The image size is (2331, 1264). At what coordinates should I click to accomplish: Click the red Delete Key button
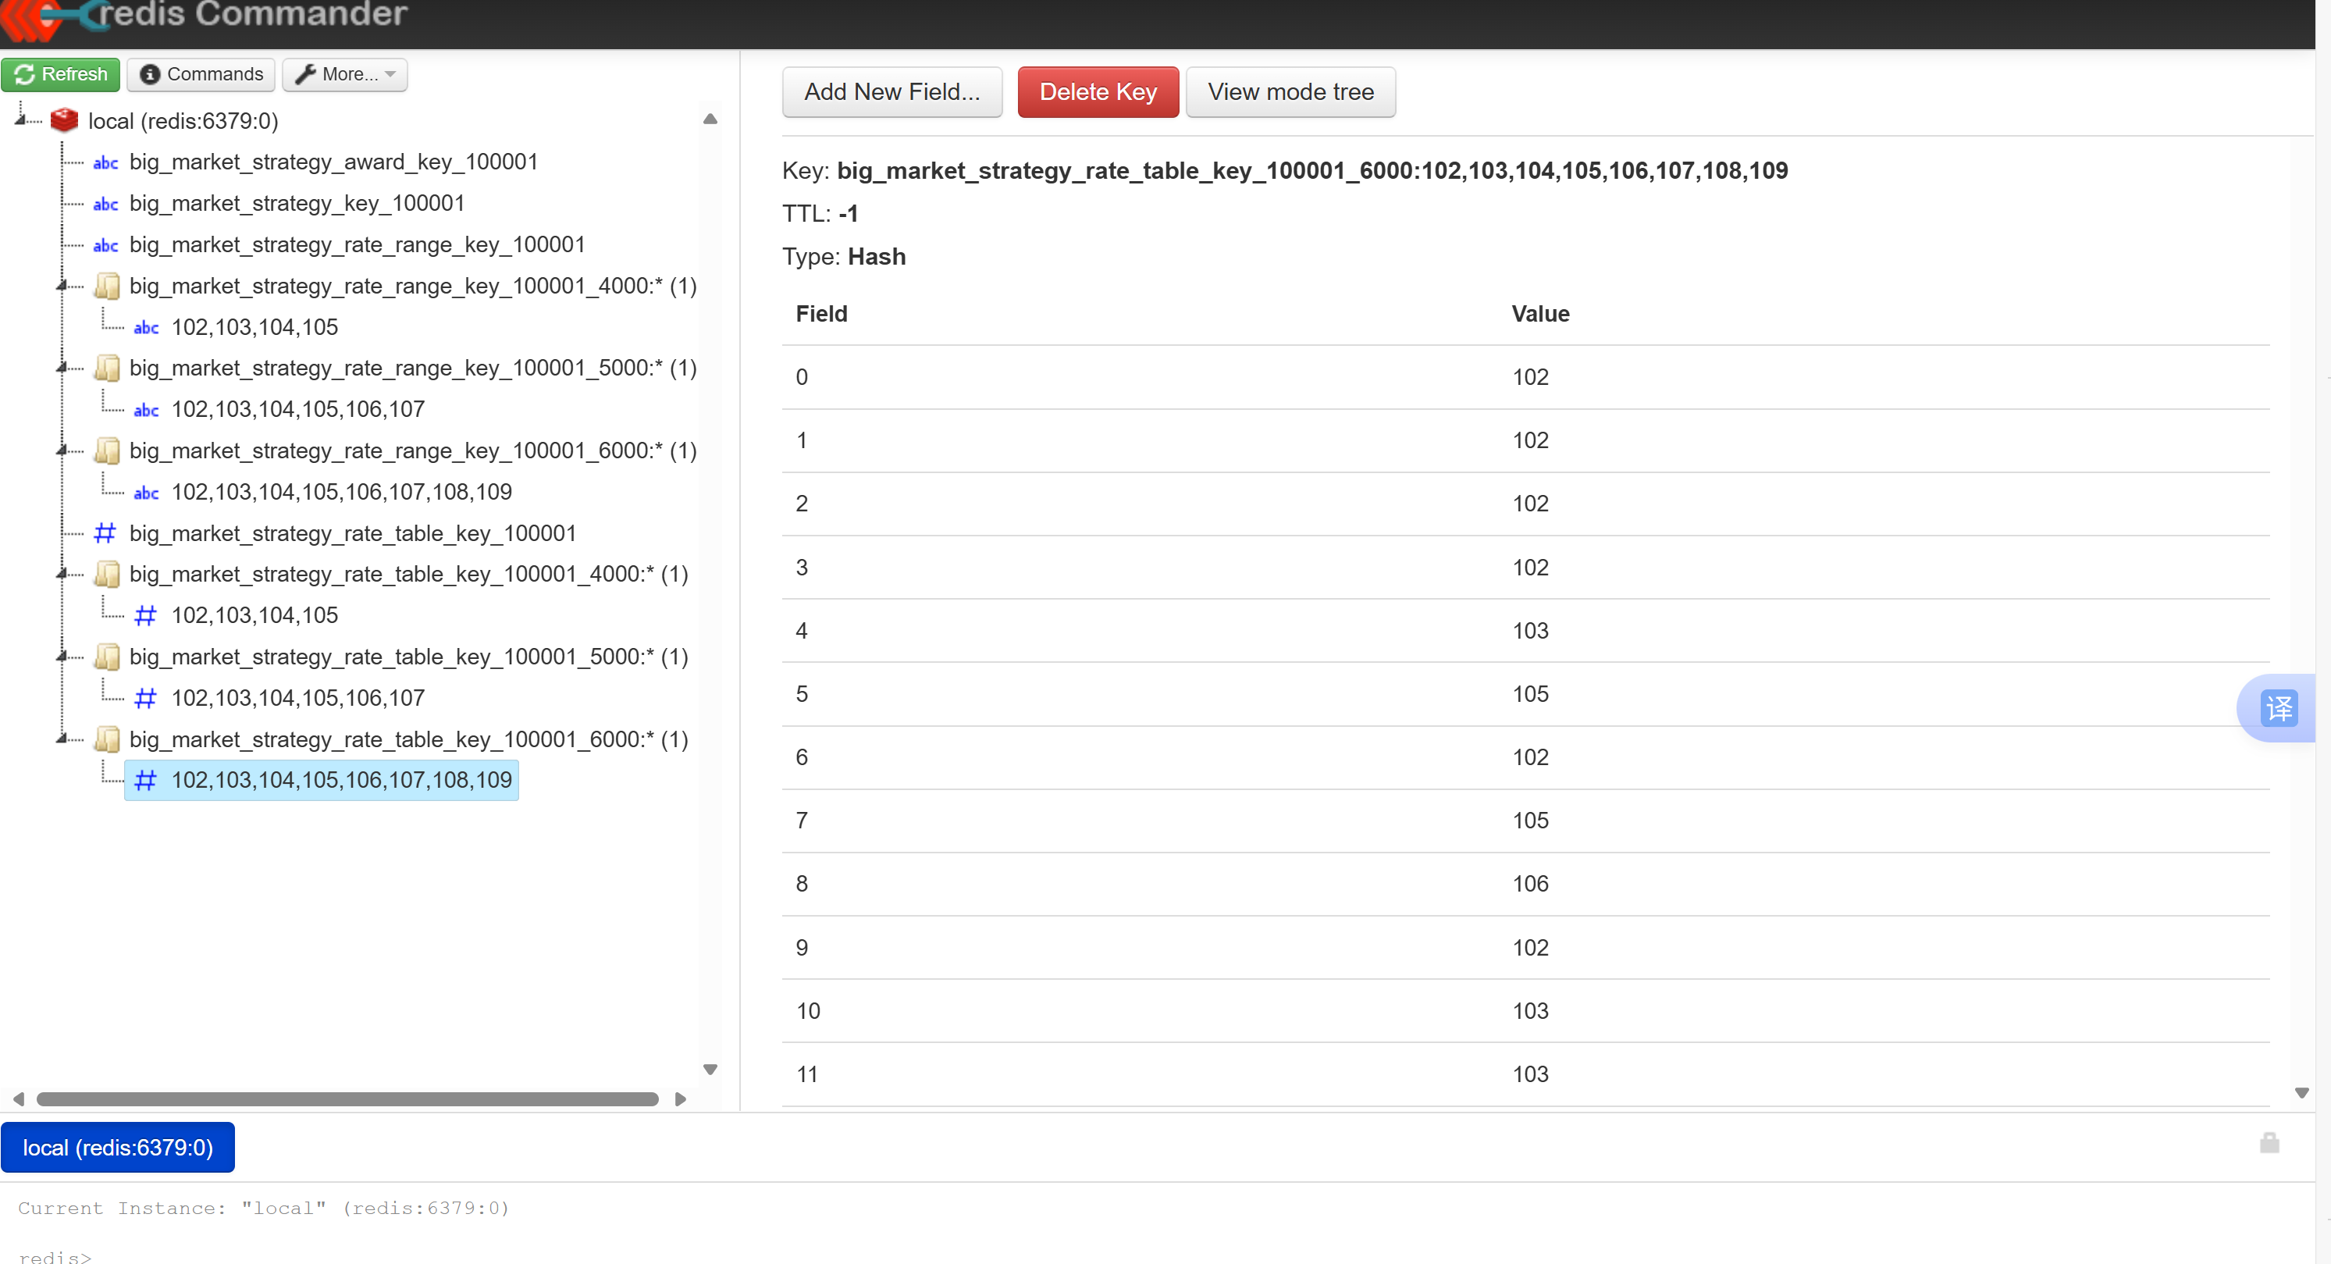pos(1097,91)
